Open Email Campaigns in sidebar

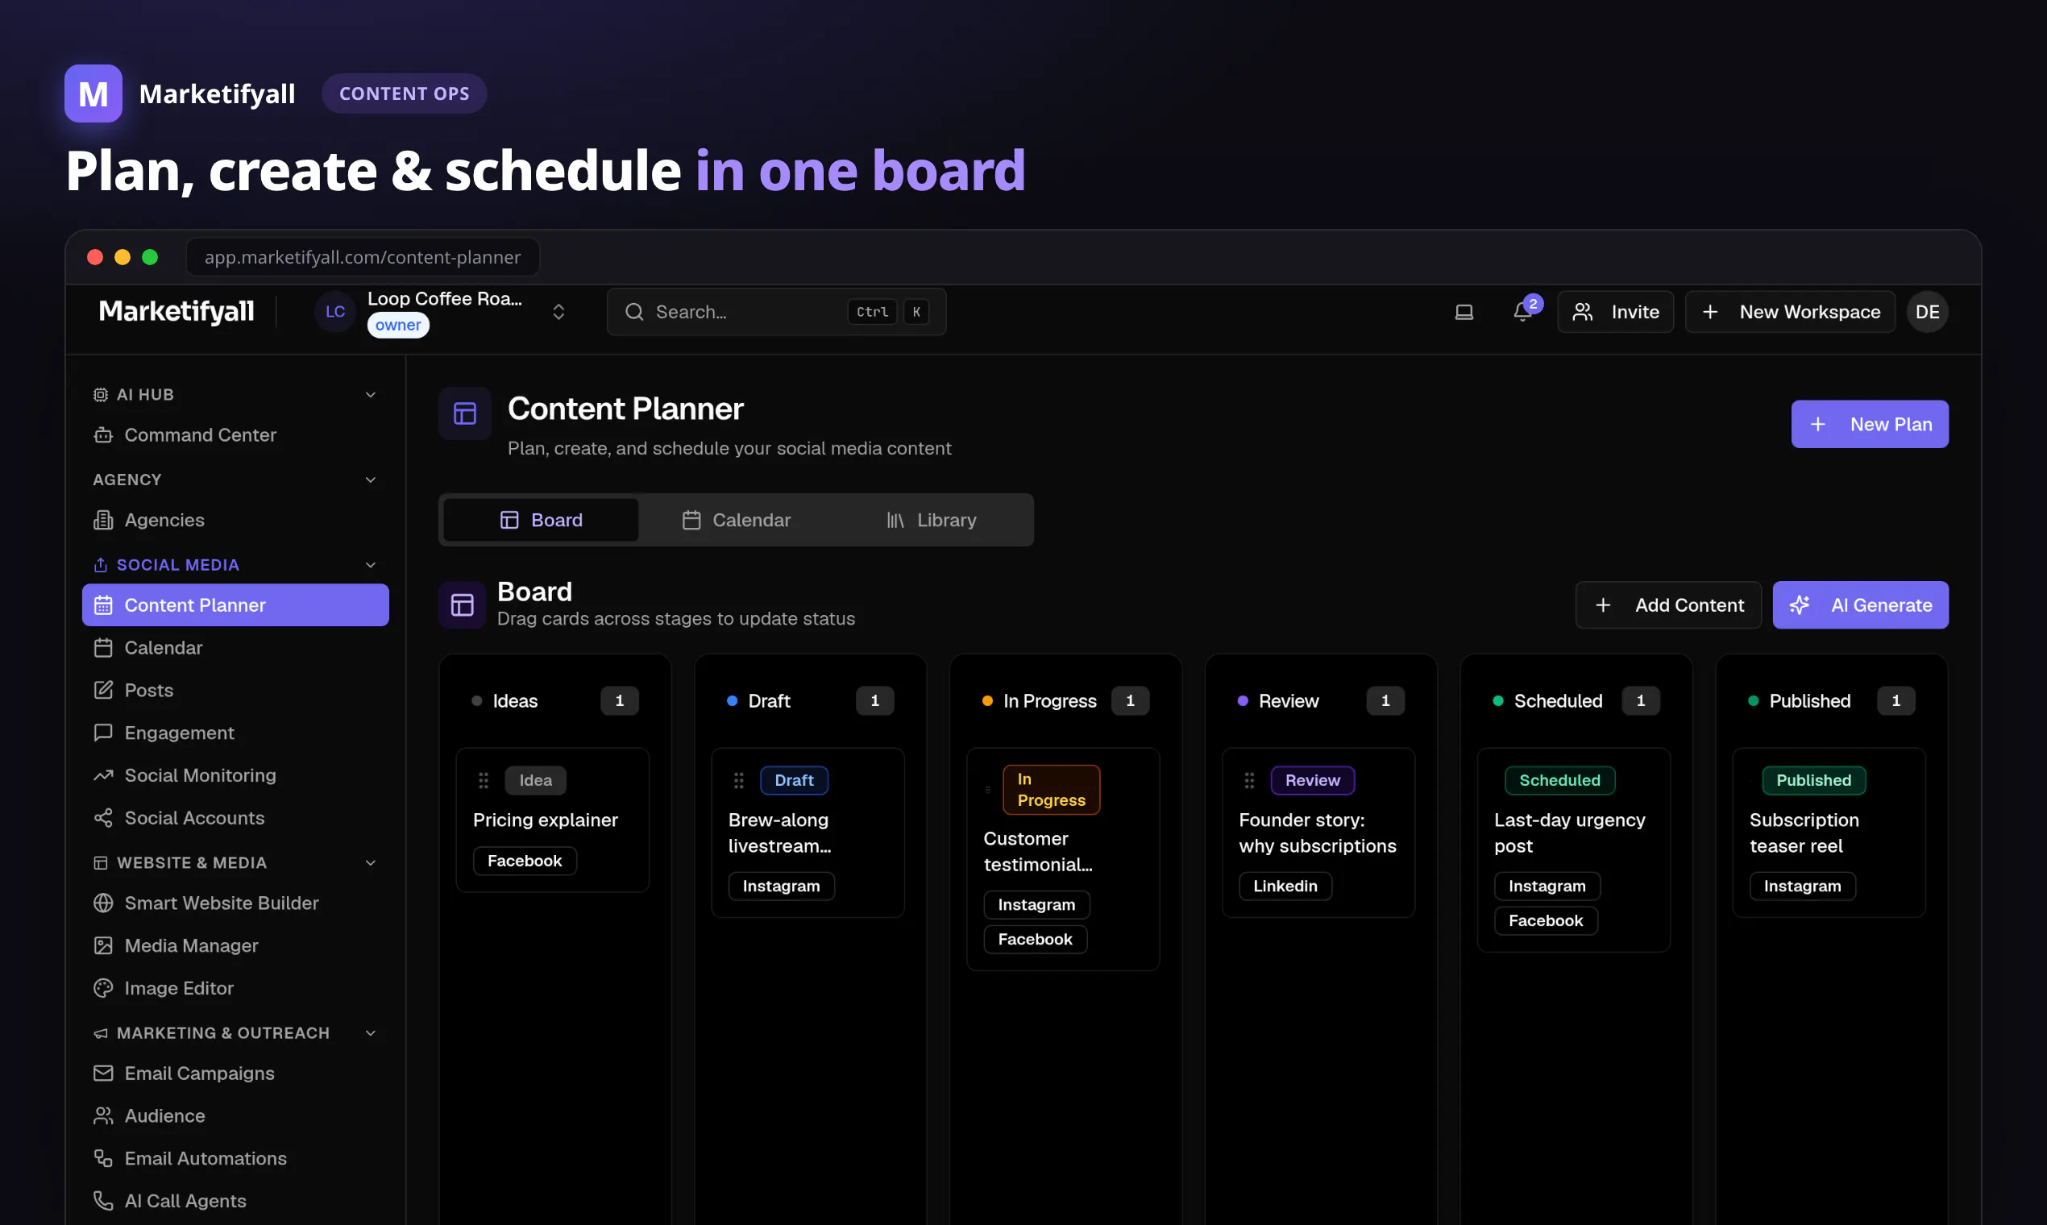pos(235,1073)
